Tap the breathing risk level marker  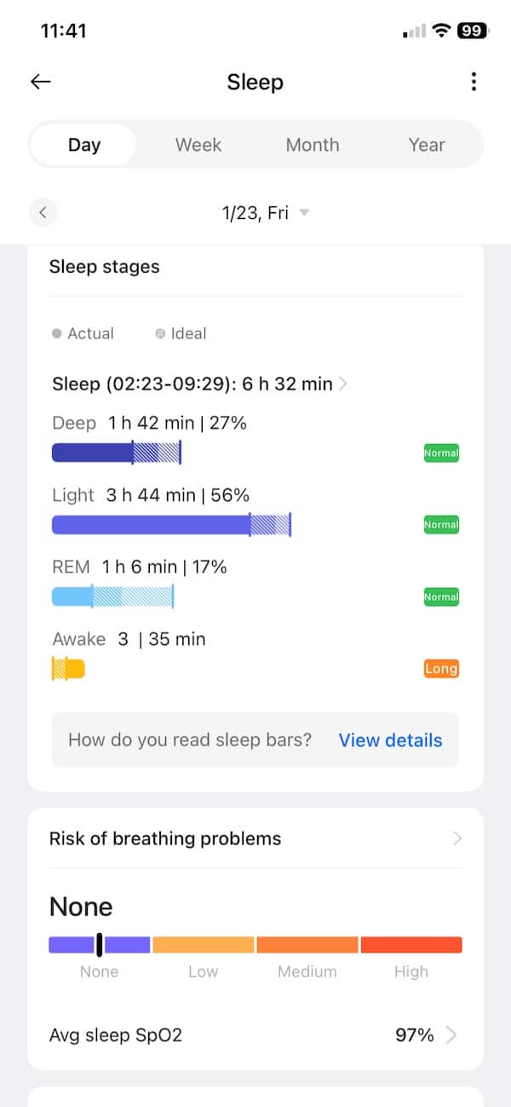[x=100, y=944]
